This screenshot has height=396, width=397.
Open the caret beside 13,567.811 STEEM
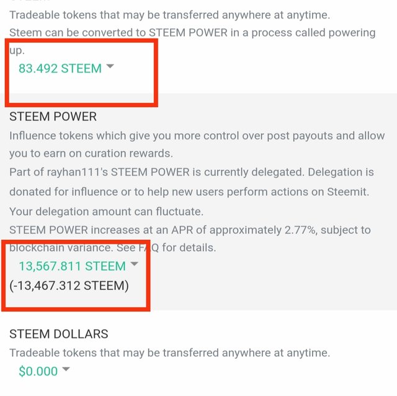(x=135, y=264)
